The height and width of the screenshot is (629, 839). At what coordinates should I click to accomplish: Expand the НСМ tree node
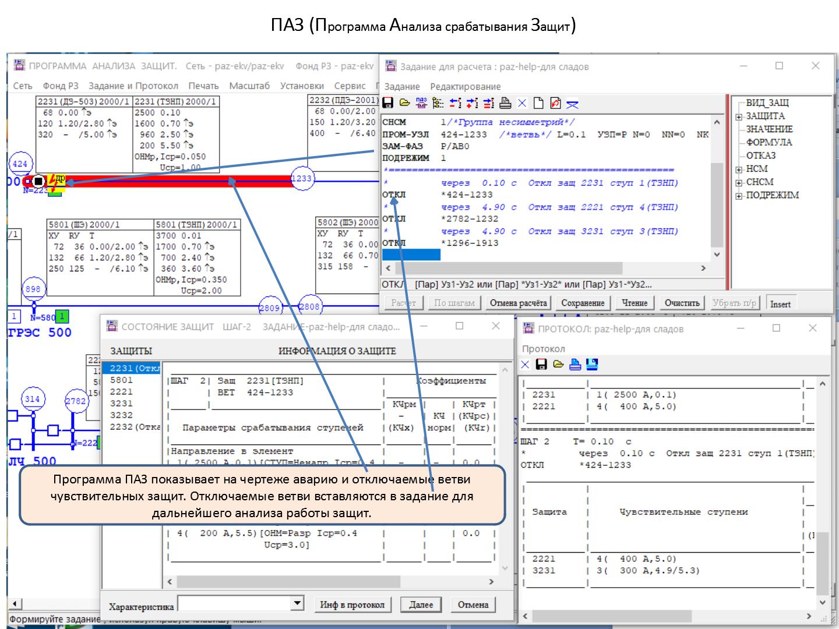point(739,169)
